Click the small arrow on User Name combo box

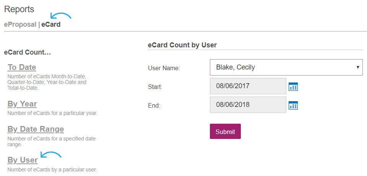pyautogui.click(x=358, y=67)
